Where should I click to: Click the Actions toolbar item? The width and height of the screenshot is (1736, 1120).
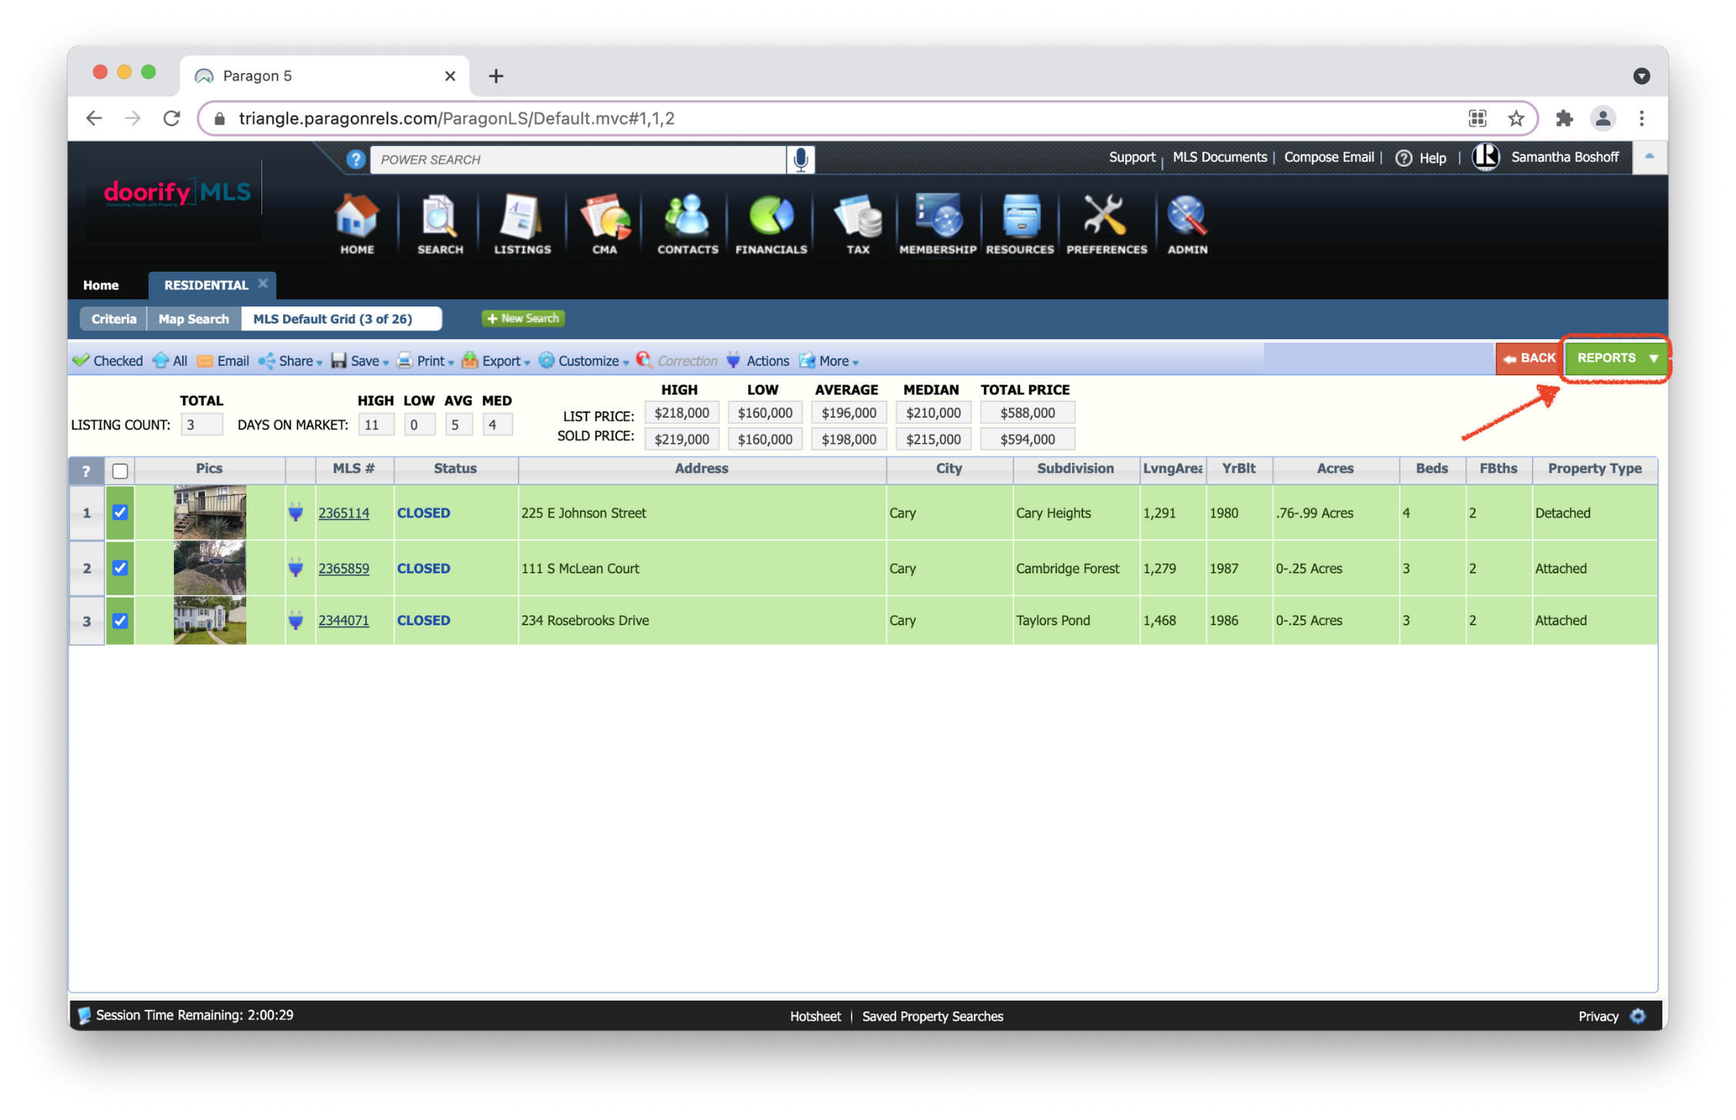pos(758,361)
